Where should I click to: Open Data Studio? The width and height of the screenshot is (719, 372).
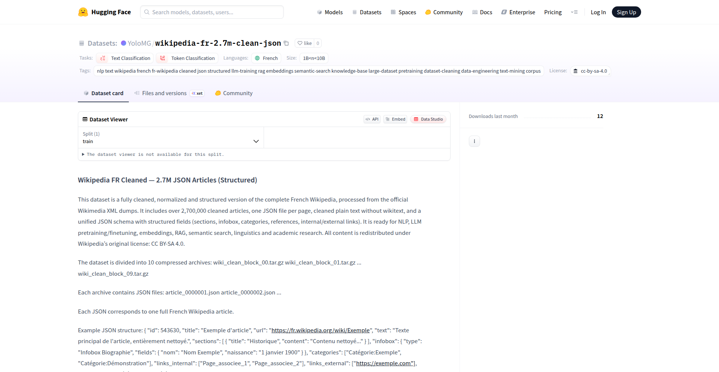point(428,119)
